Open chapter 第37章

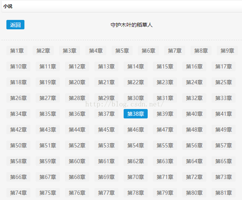click(106, 114)
